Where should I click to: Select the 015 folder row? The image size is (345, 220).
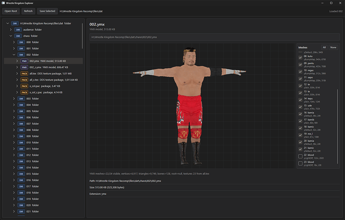pyautogui.click(x=43, y=174)
